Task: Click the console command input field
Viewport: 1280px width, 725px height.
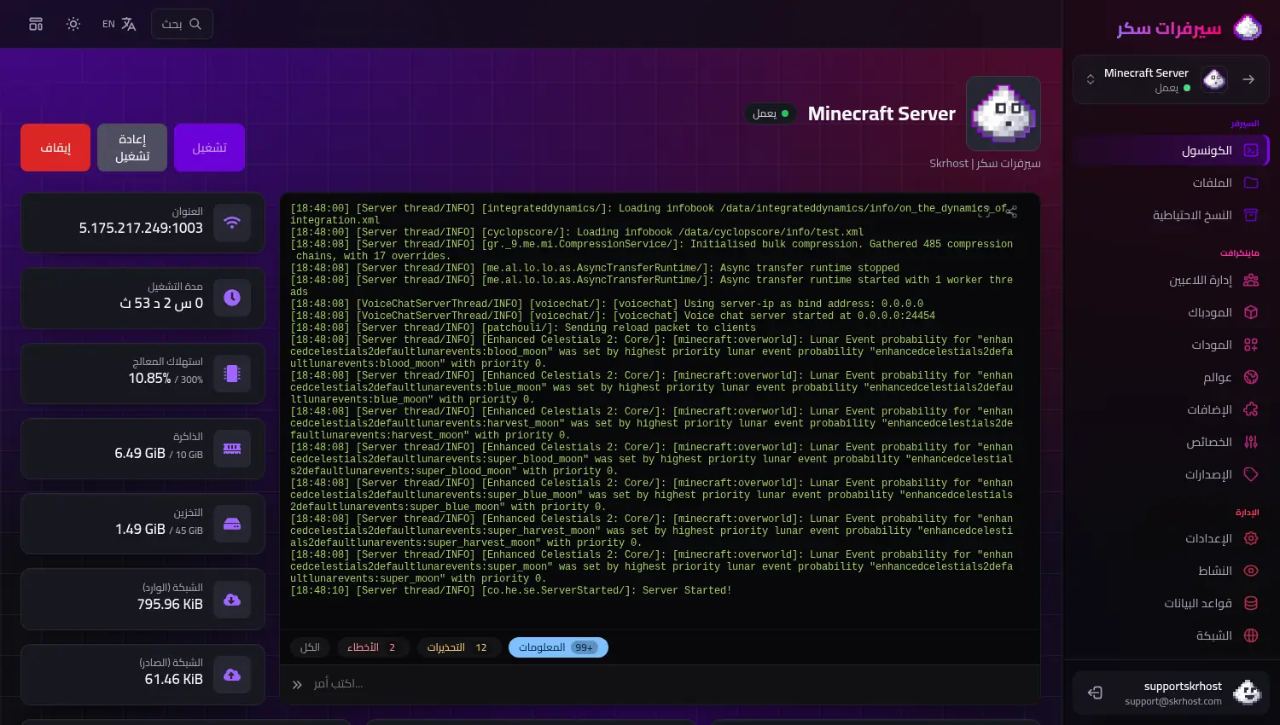Action: tap(660, 684)
